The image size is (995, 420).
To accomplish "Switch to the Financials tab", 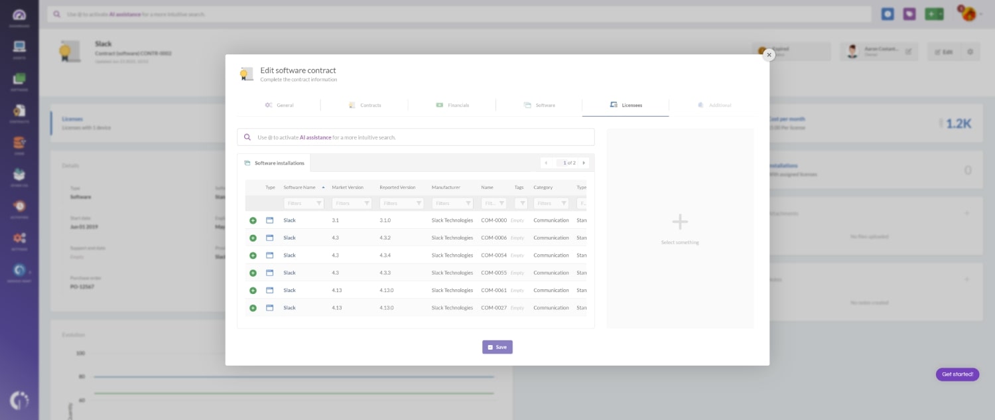I will tap(452, 105).
